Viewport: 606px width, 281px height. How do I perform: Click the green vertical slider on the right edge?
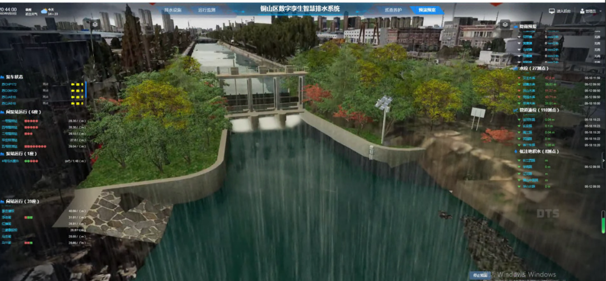[604, 222]
